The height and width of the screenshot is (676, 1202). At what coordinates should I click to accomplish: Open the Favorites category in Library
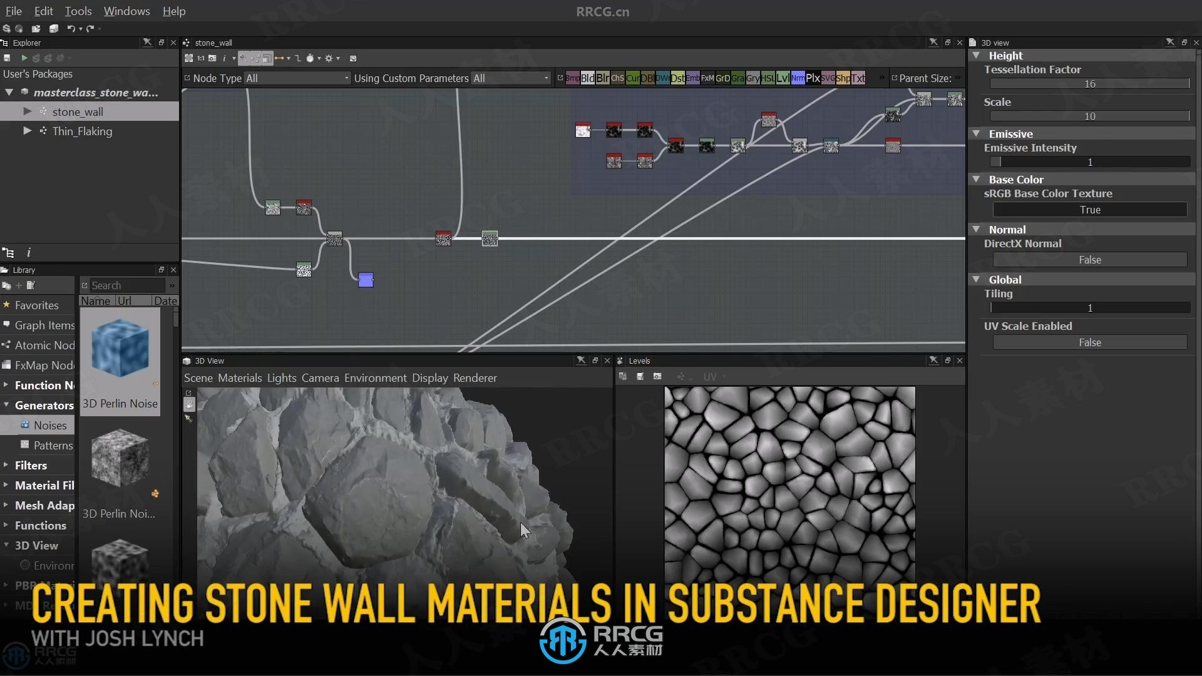pyautogui.click(x=36, y=305)
